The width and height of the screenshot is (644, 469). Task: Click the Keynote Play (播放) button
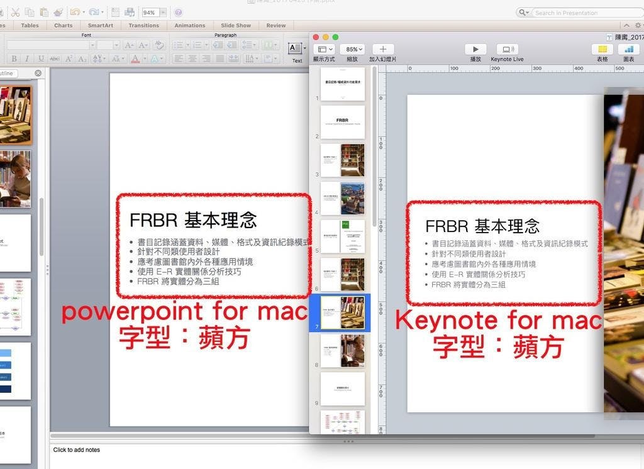point(475,49)
